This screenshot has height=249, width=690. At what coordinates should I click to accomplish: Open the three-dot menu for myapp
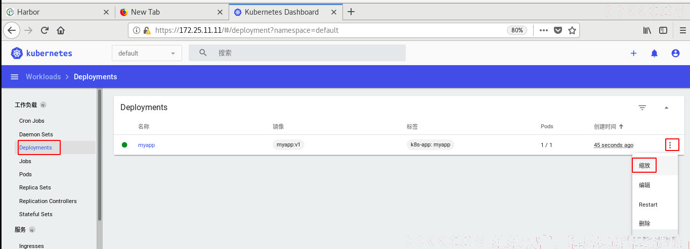click(670, 145)
